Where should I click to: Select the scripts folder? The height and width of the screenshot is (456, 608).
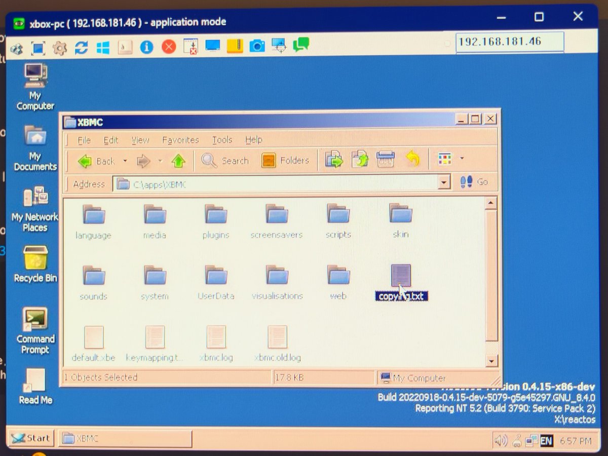coord(338,221)
